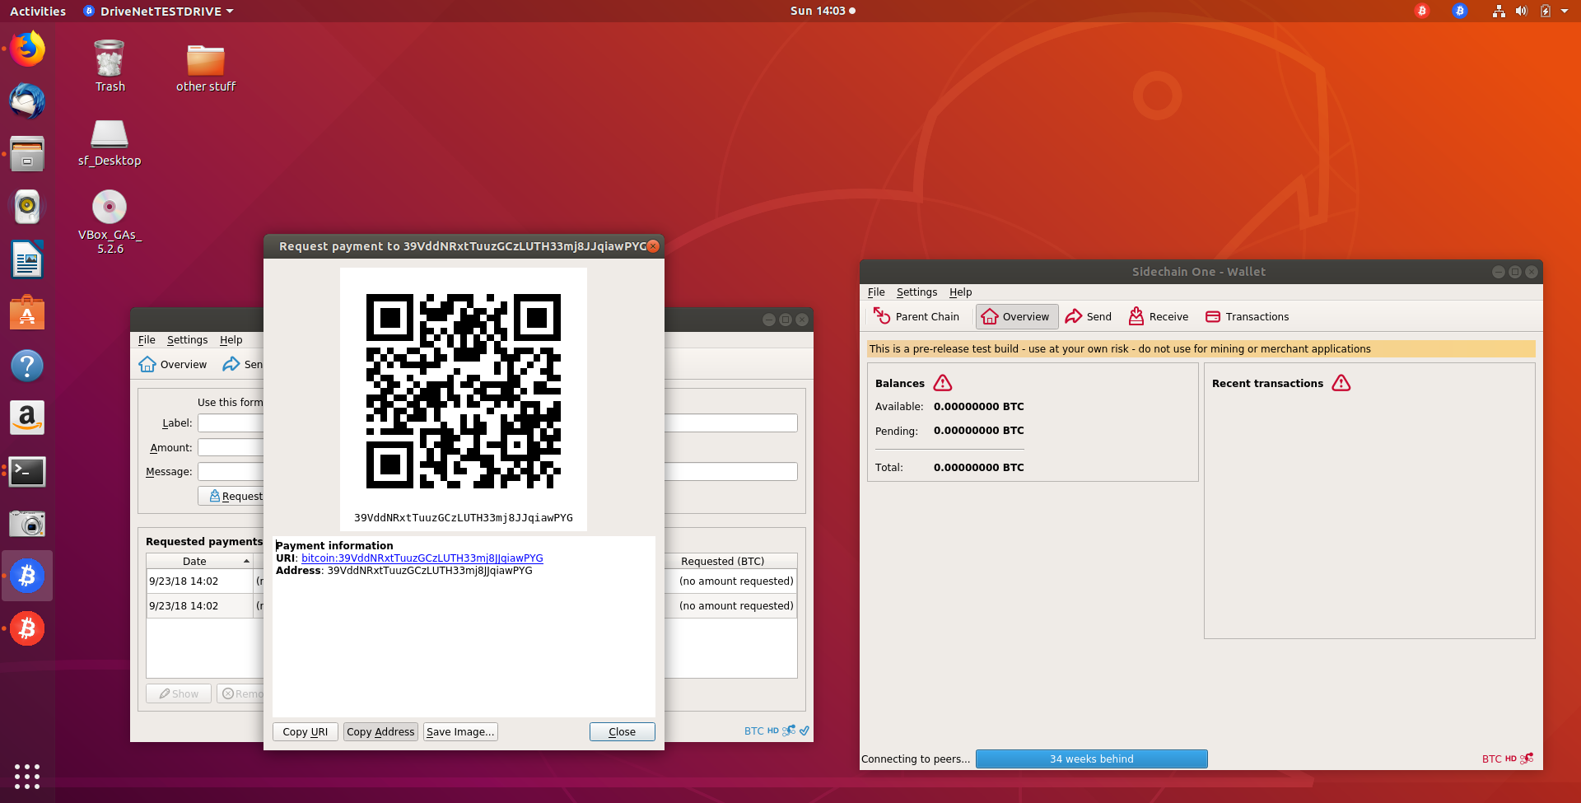This screenshot has width=1581, height=803.
Task: Open LibreOffice Writer from the dock
Action: point(27,259)
